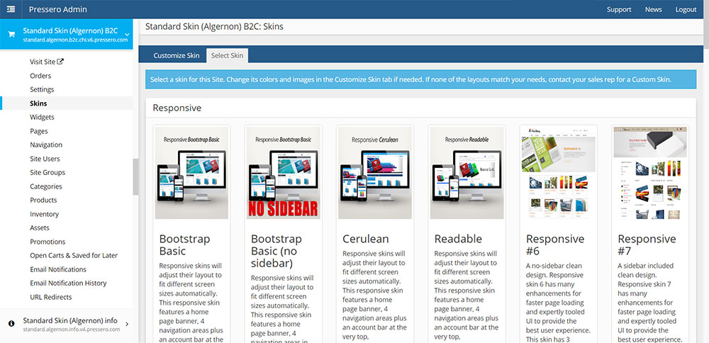Viewport: 709px width, 343px height.
Task: Open Site Groups in the sidebar
Action: (48, 172)
